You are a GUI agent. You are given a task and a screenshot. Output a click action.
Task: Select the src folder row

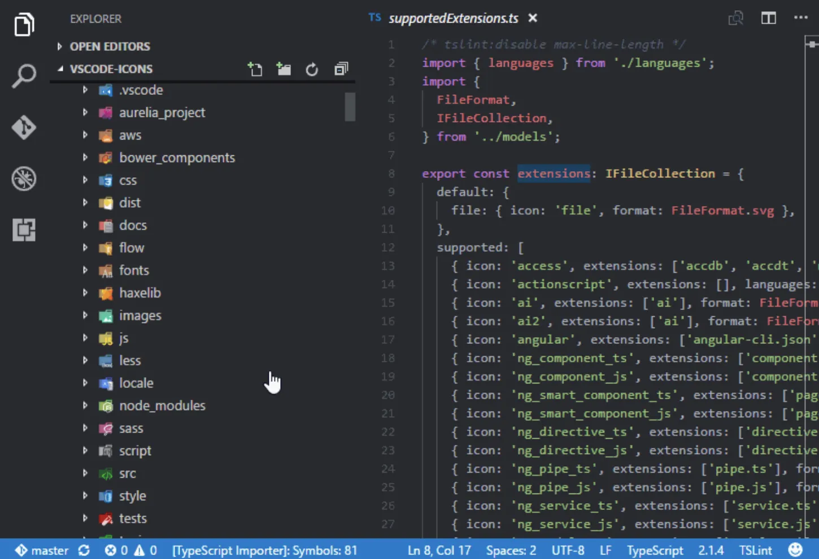(203, 473)
